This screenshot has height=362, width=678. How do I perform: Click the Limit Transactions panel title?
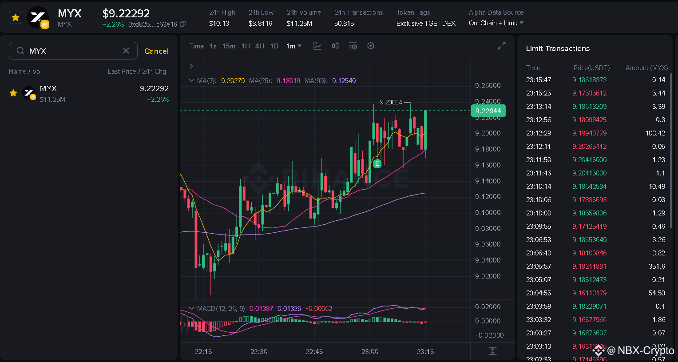point(558,48)
